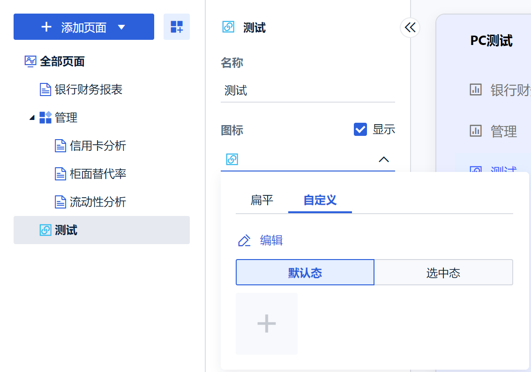Click the 名称 input field containing 测试
This screenshot has height=372, width=531.
[307, 90]
